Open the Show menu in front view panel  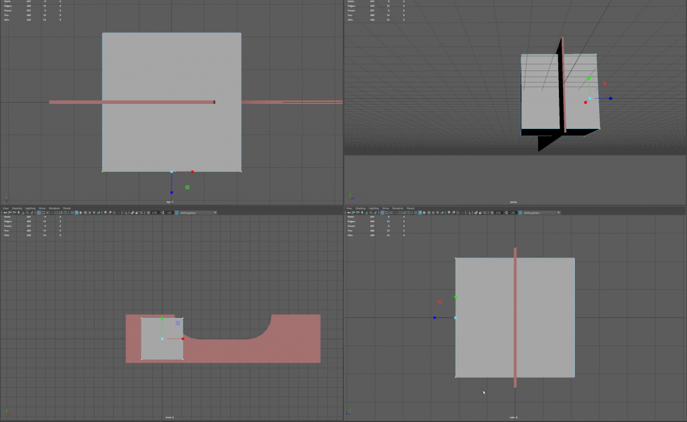click(x=42, y=208)
